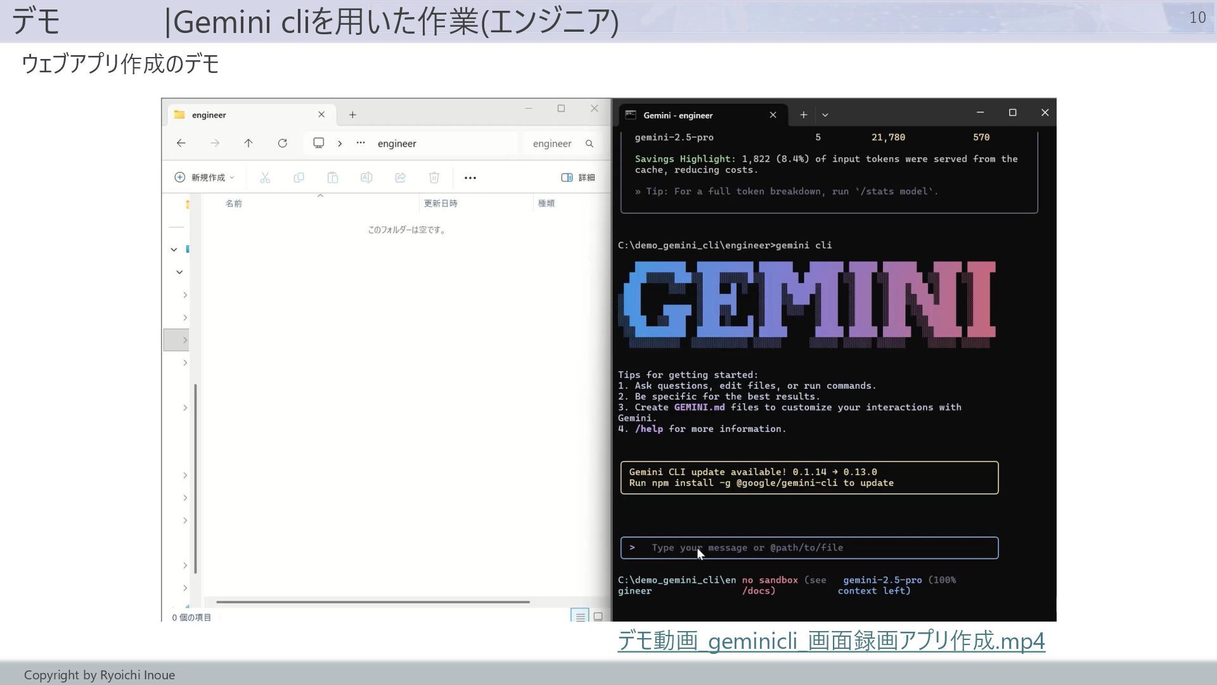The width and height of the screenshot is (1217, 685).
Task: Open terminal new-tab profile dropdown arrow
Action: tap(825, 115)
